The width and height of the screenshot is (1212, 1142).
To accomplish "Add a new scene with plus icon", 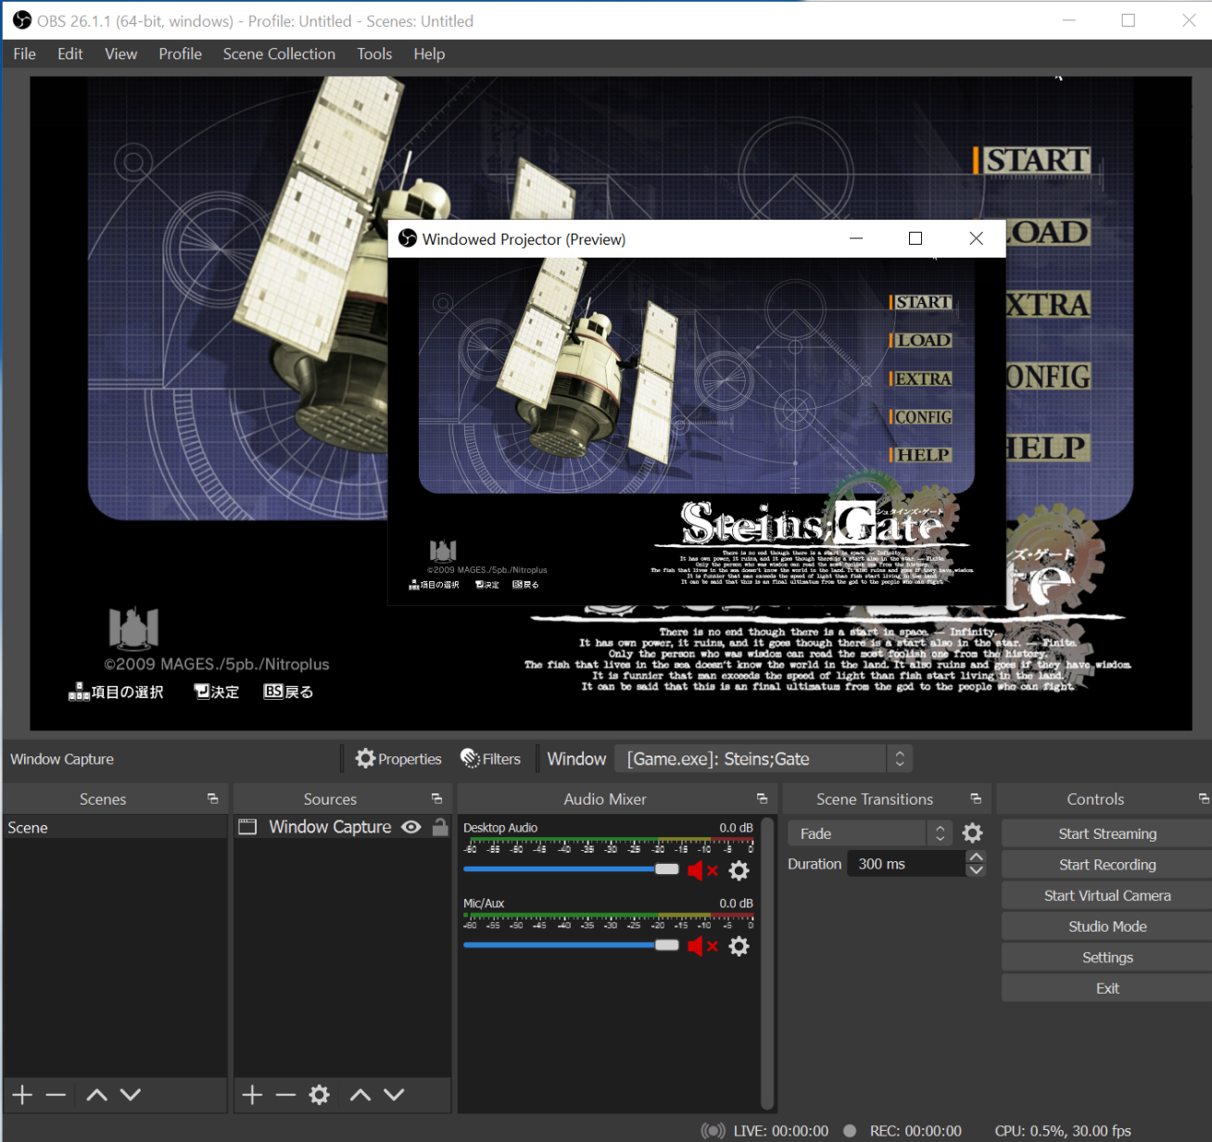I will click(x=22, y=1095).
